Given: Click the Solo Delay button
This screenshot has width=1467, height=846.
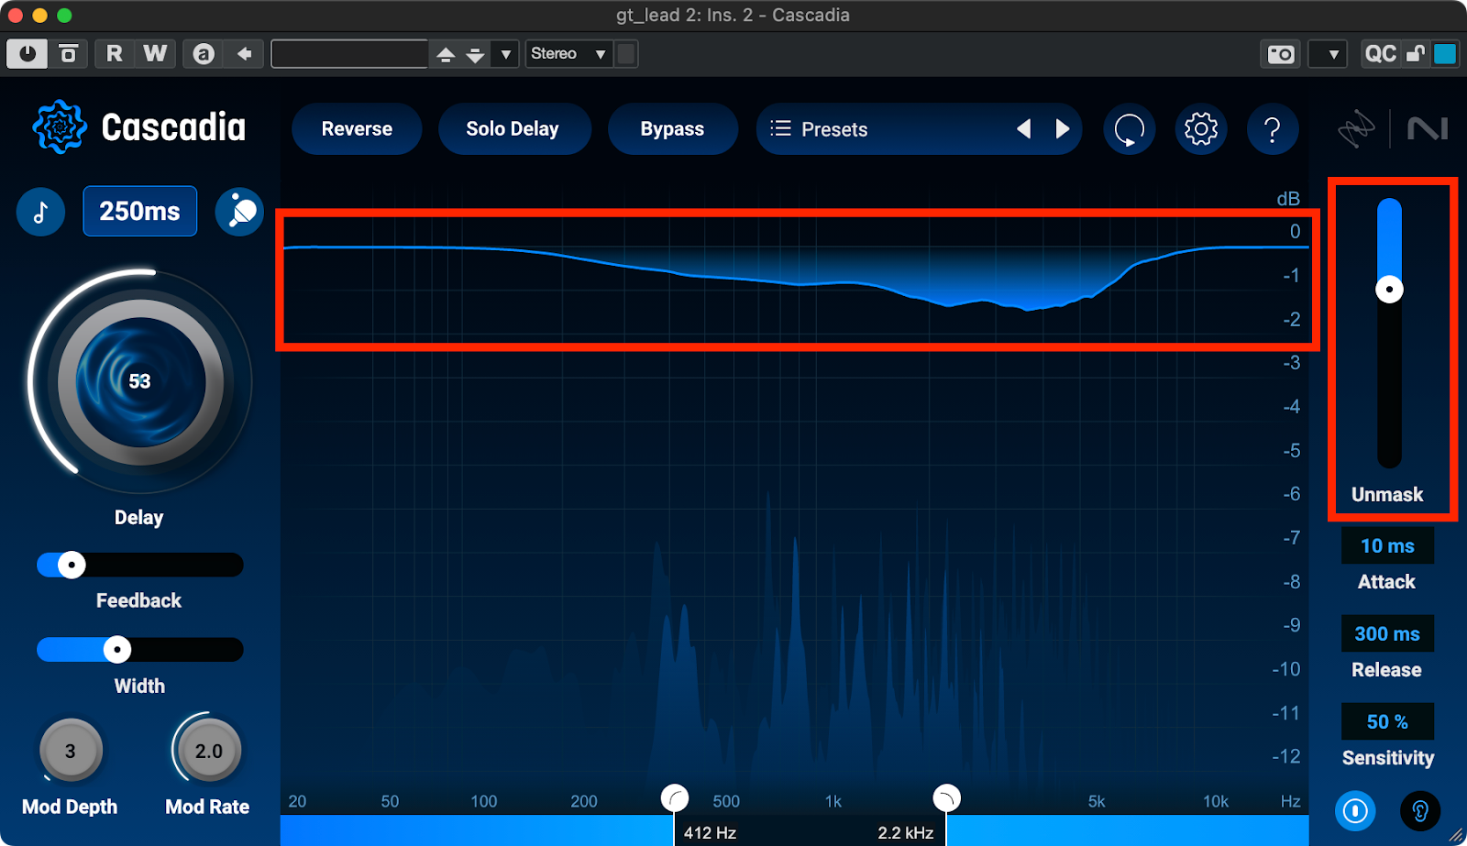Looking at the screenshot, I should [x=513, y=129].
